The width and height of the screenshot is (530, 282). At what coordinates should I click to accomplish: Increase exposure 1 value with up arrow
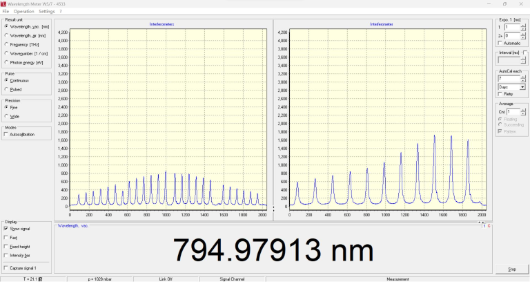click(x=523, y=26)
